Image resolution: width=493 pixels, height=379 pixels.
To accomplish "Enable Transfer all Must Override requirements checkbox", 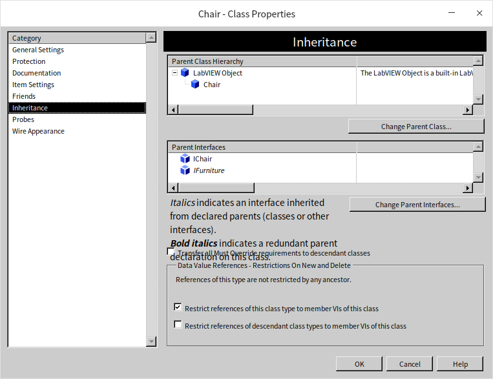I will [x=171, y=252].
